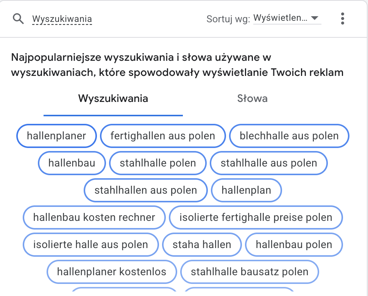Open the Wyszukiwania card title selector
Image resolution: width=368 pixels, height=296 pixels.
click(62, 19)
